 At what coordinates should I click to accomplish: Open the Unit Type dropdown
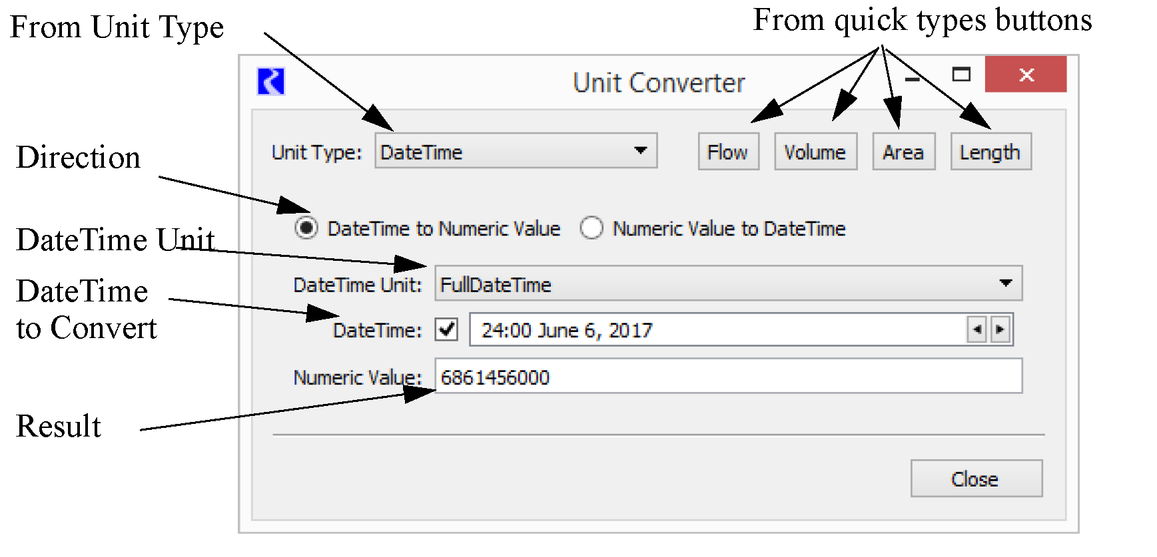pos(515,151)
